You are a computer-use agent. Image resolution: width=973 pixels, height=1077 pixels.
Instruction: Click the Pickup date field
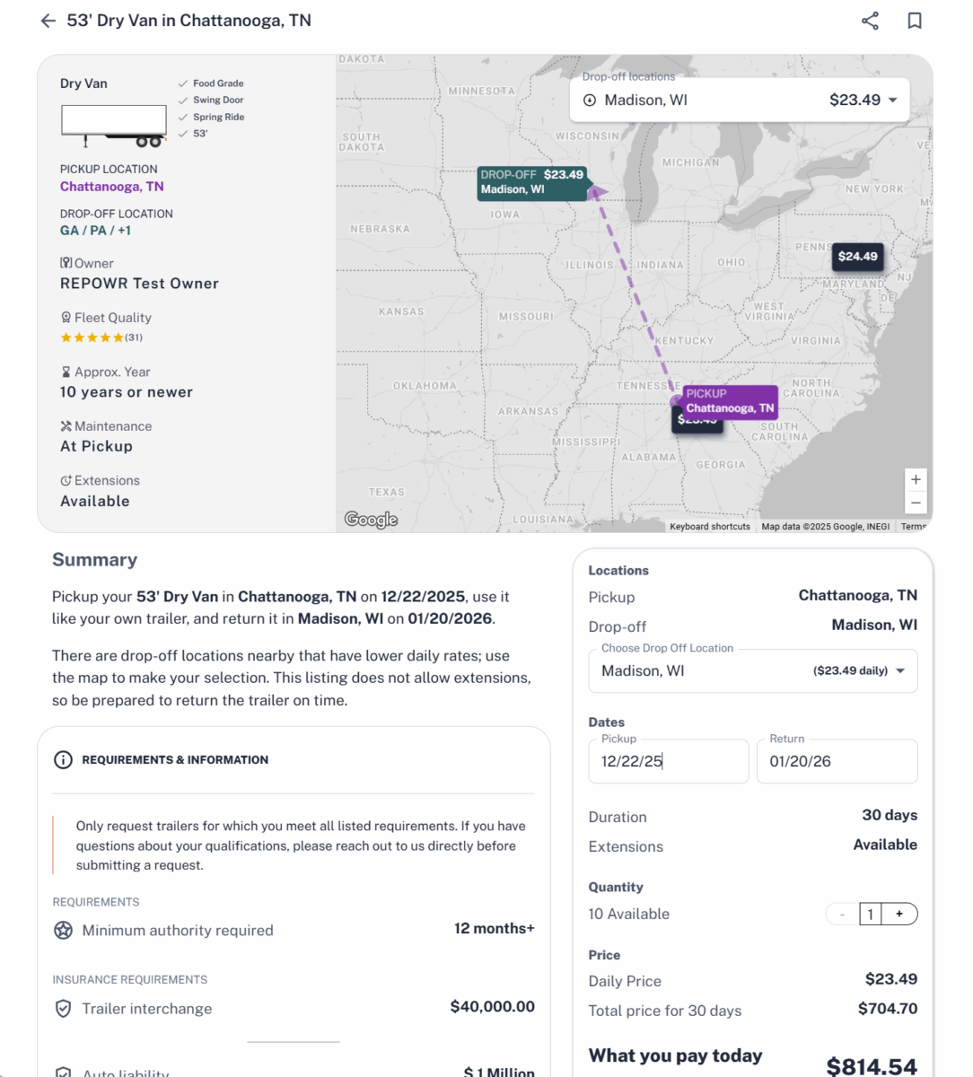click(668, 762)
